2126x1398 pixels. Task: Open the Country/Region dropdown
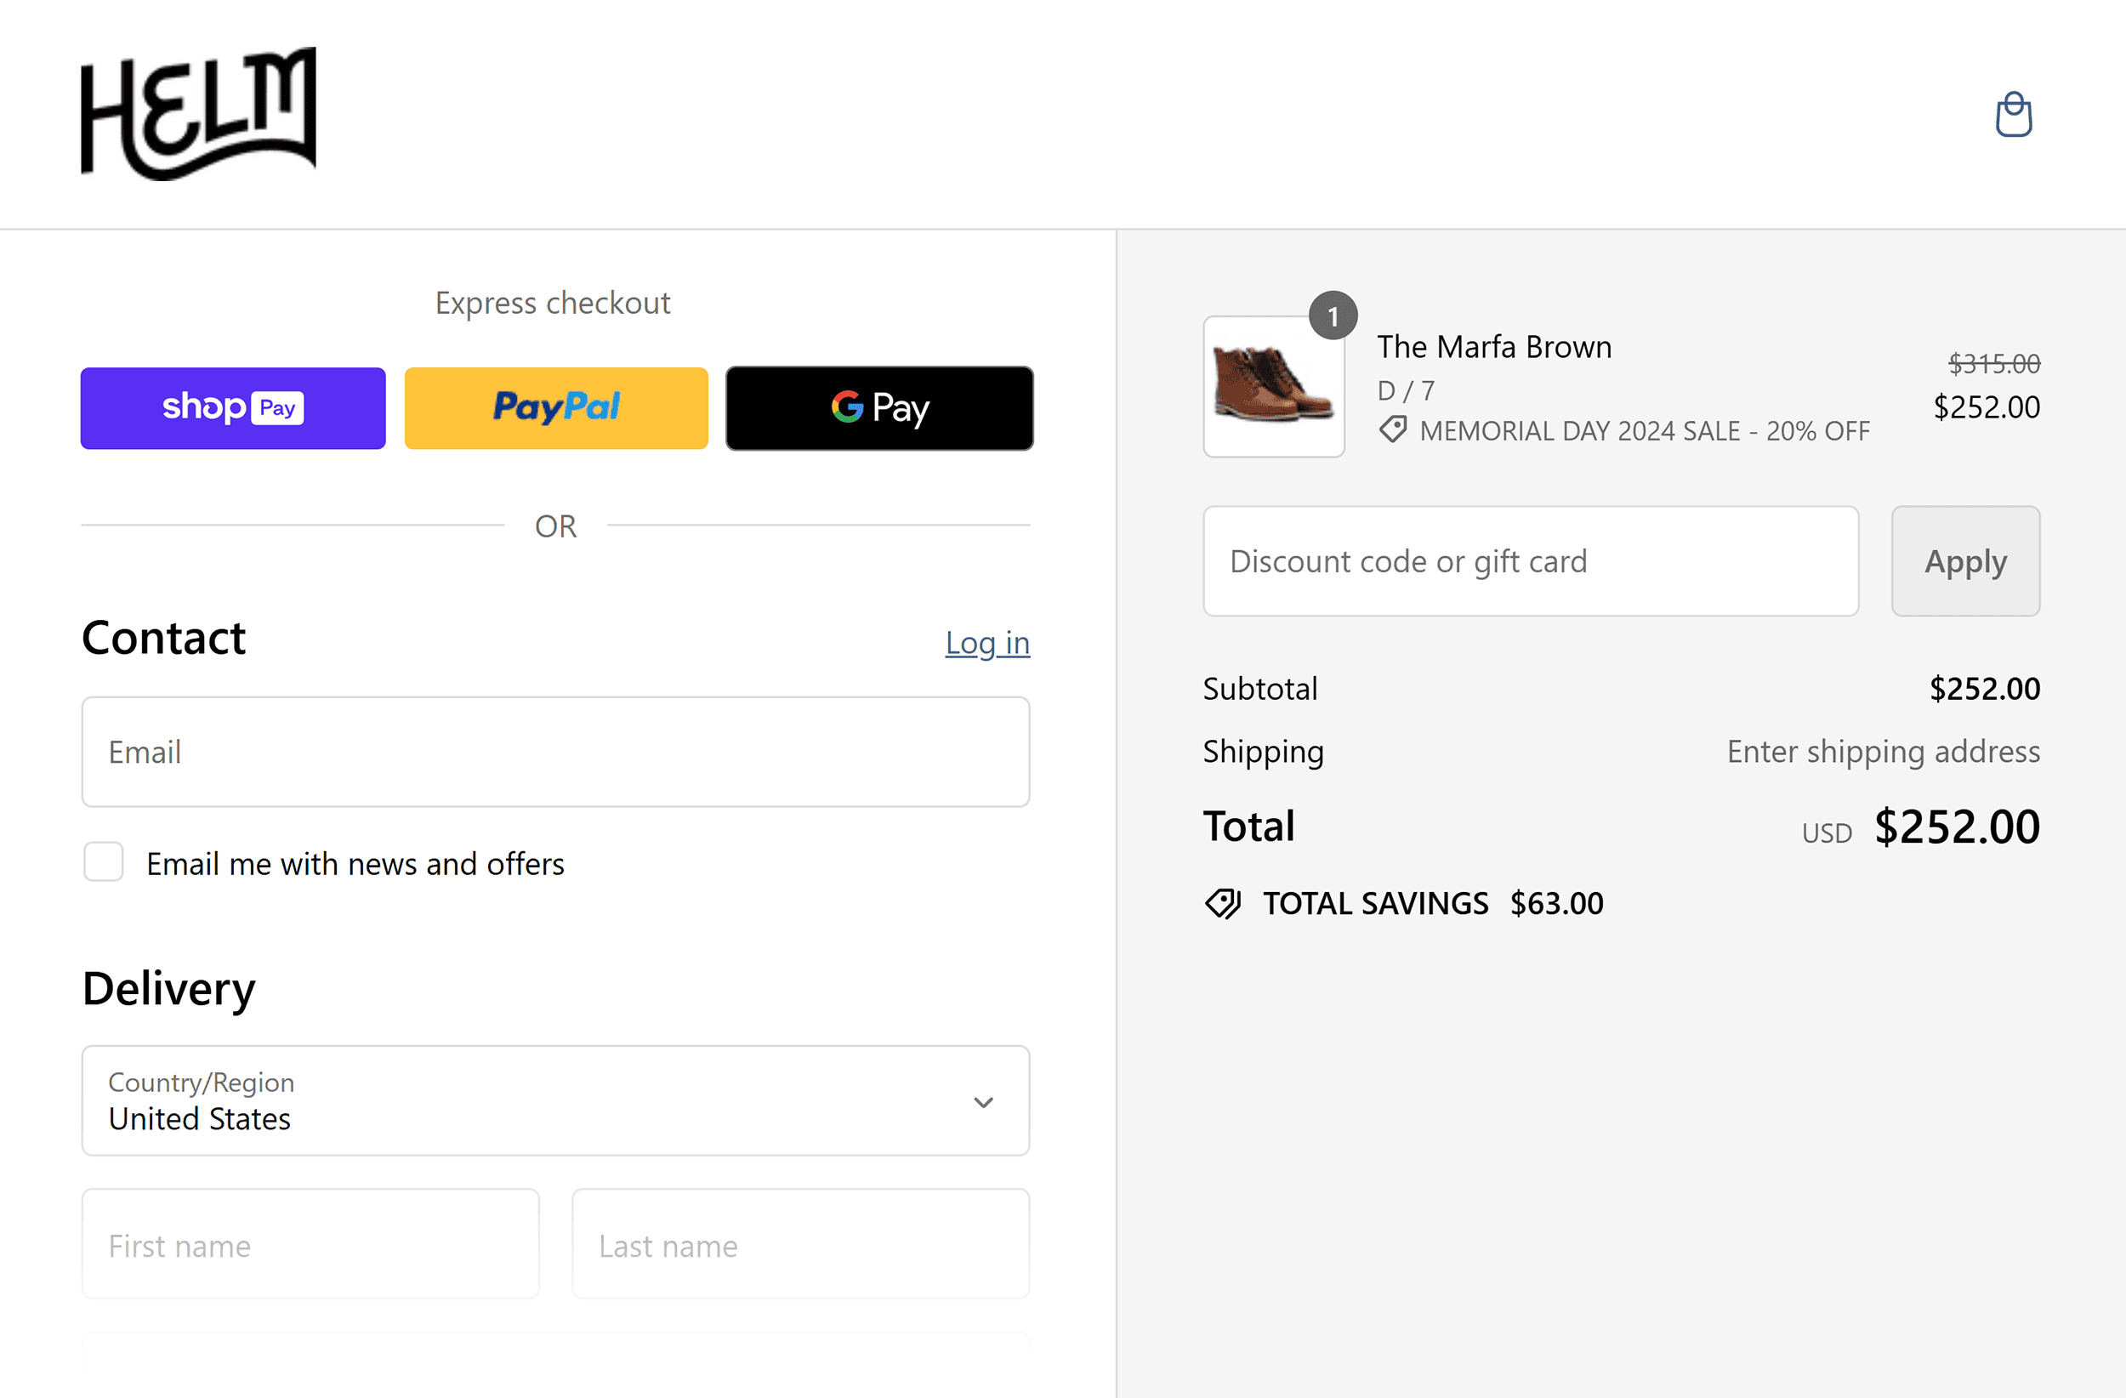(554, 1100)
